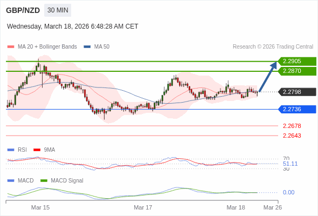Click the Mar 18 axis label
This screenshot has height=216, width=318.
236,207
